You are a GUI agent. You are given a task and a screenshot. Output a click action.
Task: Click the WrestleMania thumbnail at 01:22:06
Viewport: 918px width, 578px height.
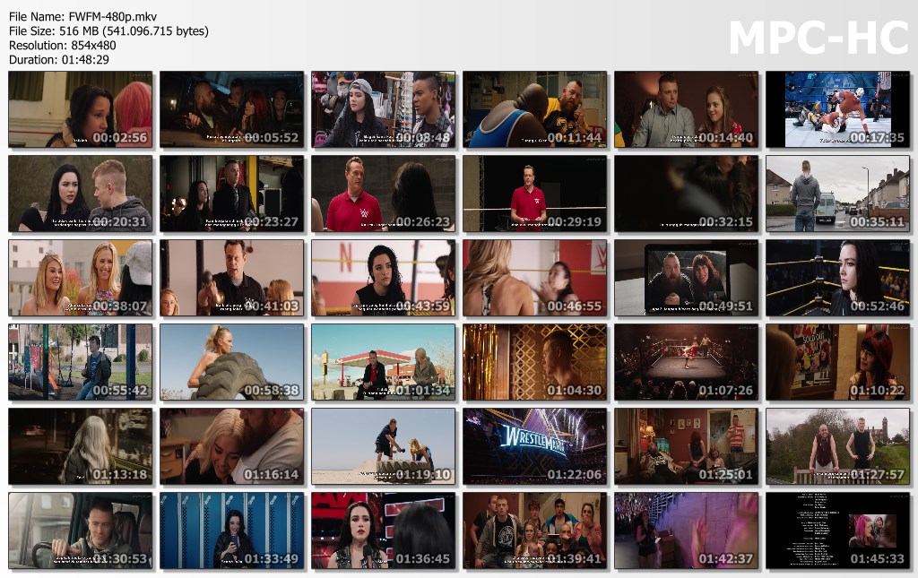[535, 446]
